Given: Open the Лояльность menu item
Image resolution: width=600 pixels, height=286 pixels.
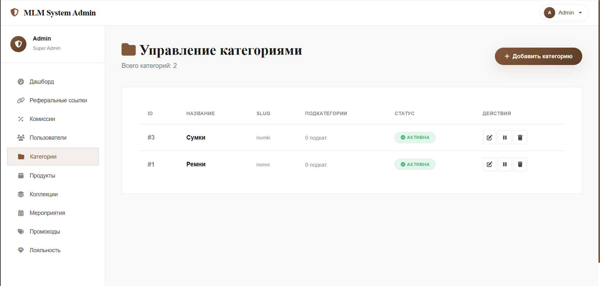Looking at the screenshot, I should pyautogui.click(x=53, y=250).
